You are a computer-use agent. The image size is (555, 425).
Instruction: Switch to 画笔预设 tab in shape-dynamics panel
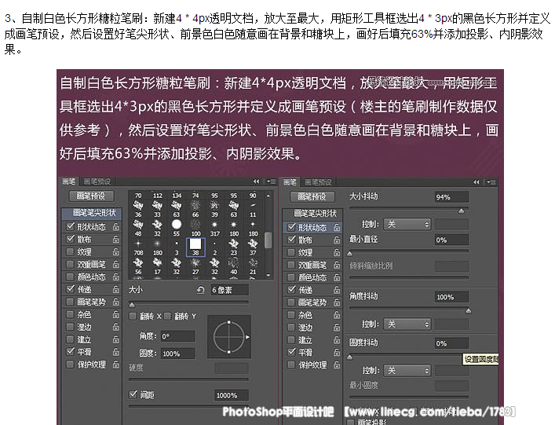318,182
